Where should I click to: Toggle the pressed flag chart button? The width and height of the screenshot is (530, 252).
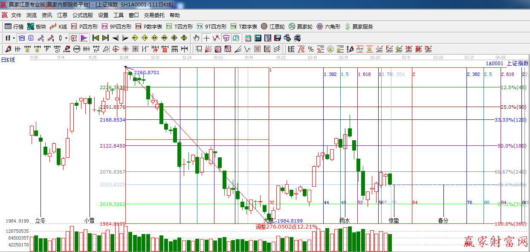(x=84, y=38)
